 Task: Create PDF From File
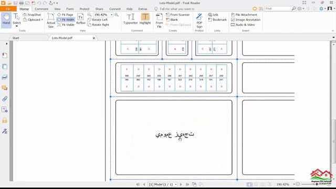159,20
